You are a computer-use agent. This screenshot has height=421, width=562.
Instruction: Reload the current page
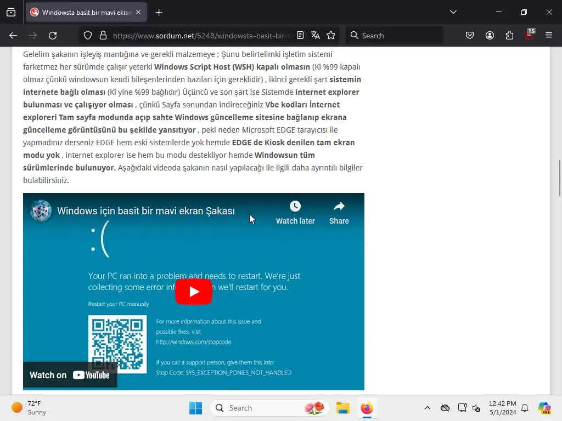pyautogui.click(x=53, y=36)
